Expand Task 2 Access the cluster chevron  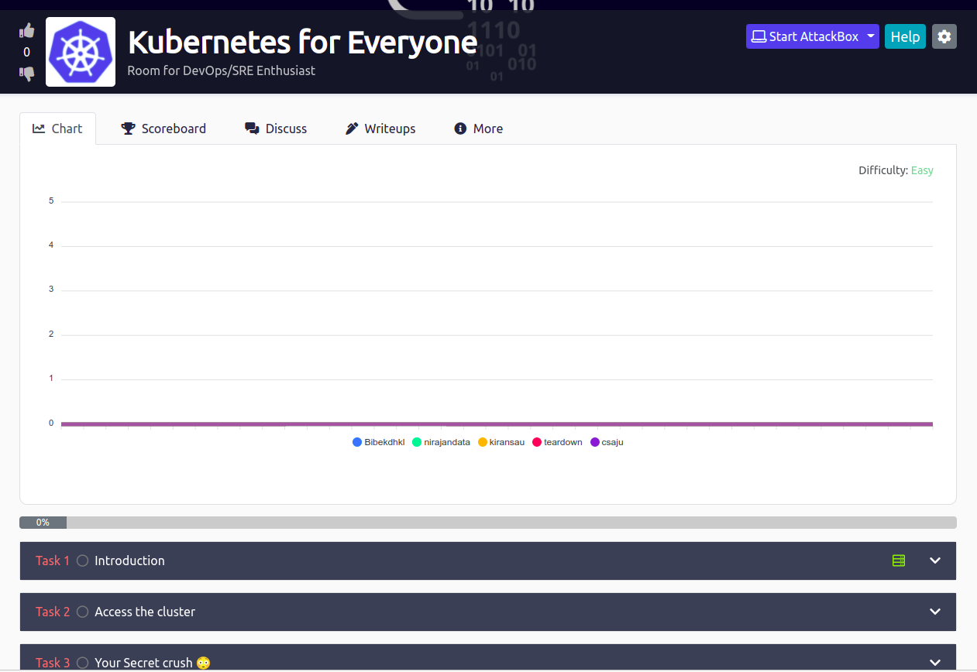[935, 612]
